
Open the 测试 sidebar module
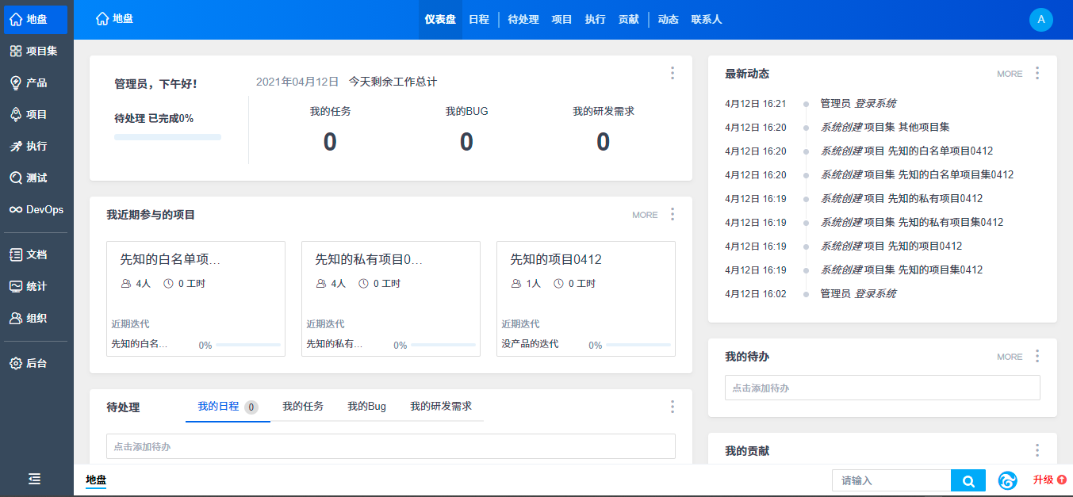tap(36, 178)
